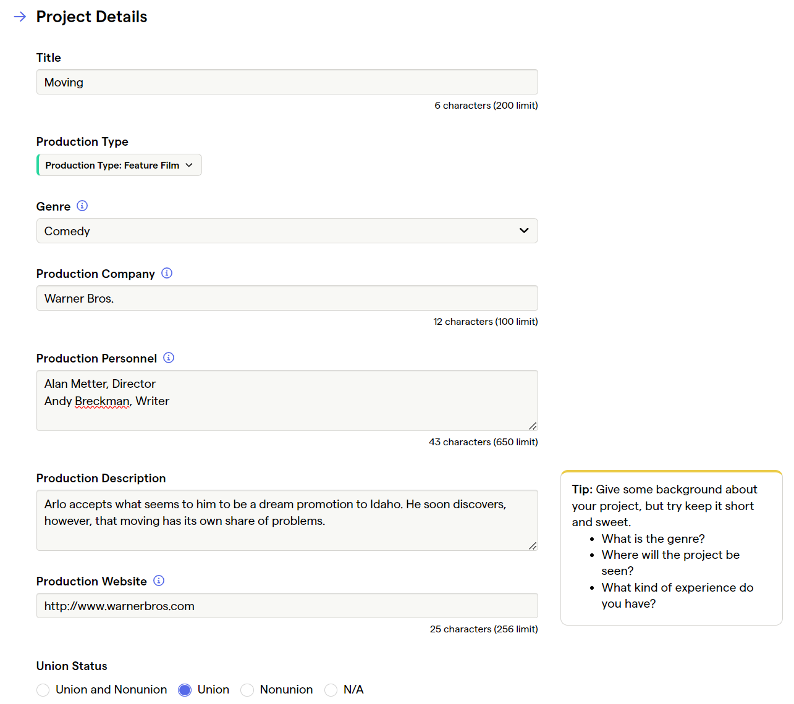Screen dimensions: 794x704
Task: Click the arrow icon beside Project Details
Action: [20, 17]
